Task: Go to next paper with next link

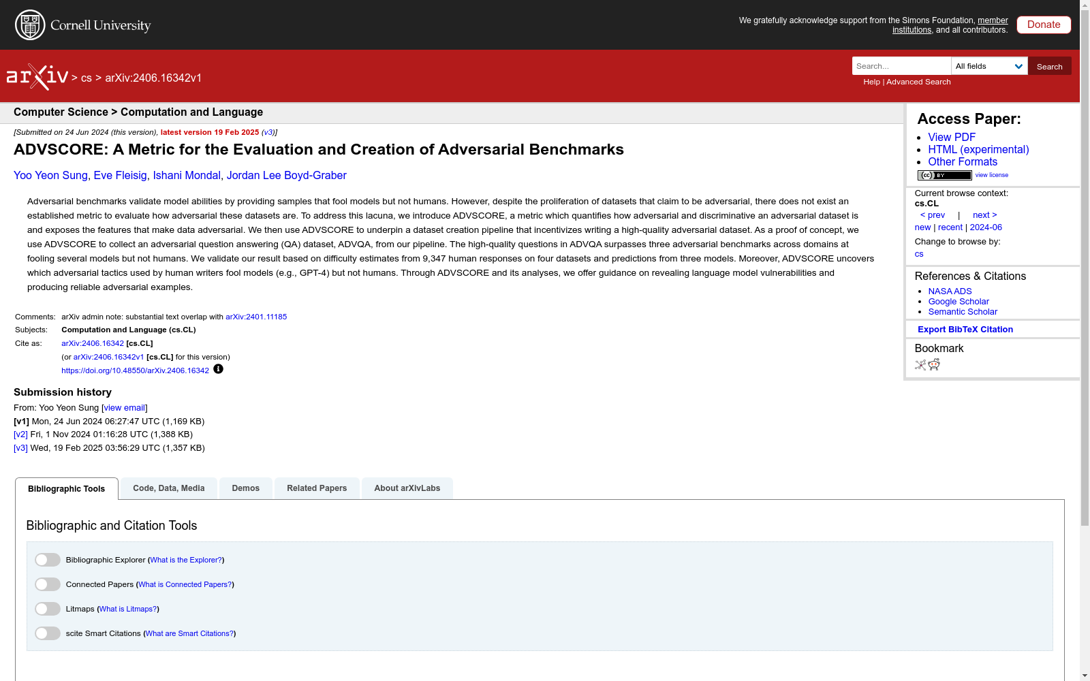Action: click(985, 215)
